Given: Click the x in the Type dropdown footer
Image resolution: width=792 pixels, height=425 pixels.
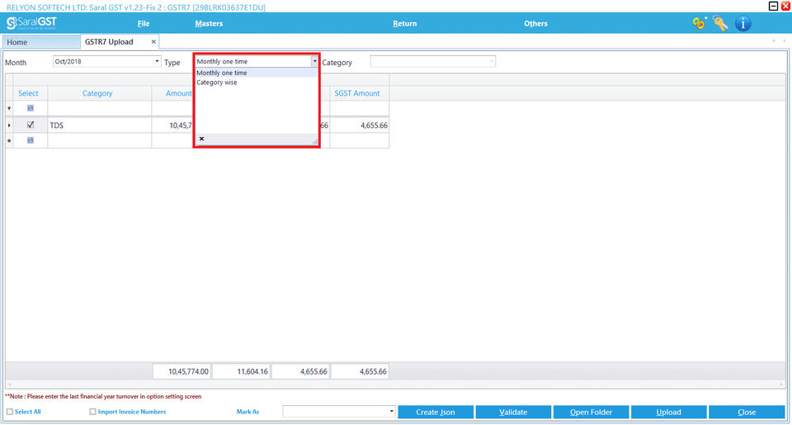Looking at the screenshot, I should [201, 139].
